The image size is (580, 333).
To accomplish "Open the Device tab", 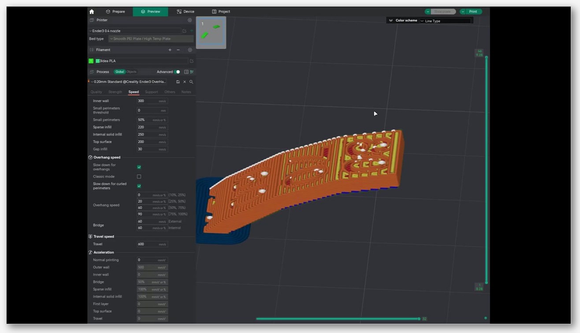I will pyautogui.click(x=186, y=11).
